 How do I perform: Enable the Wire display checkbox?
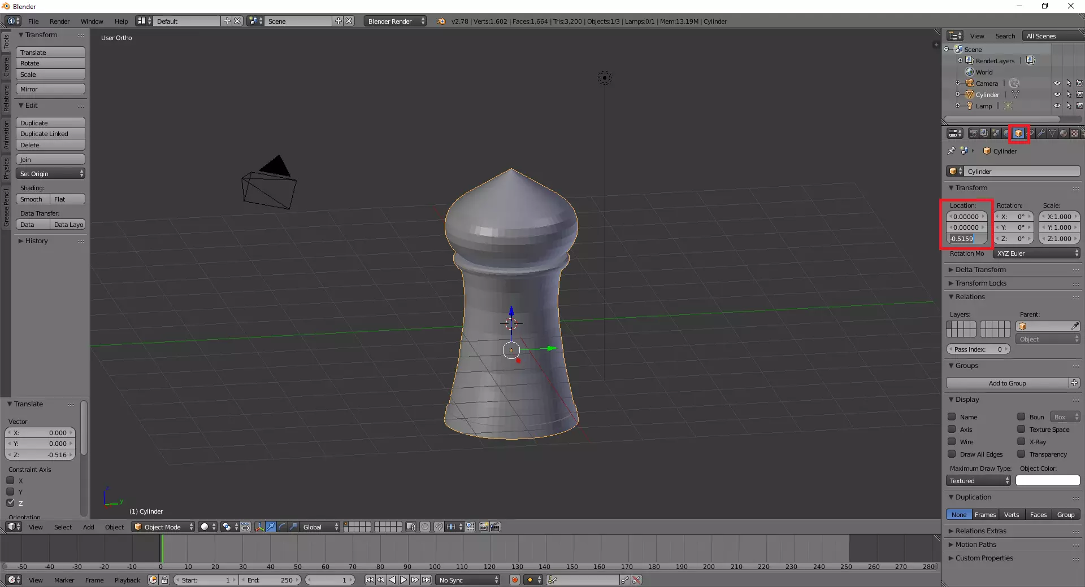952,442
